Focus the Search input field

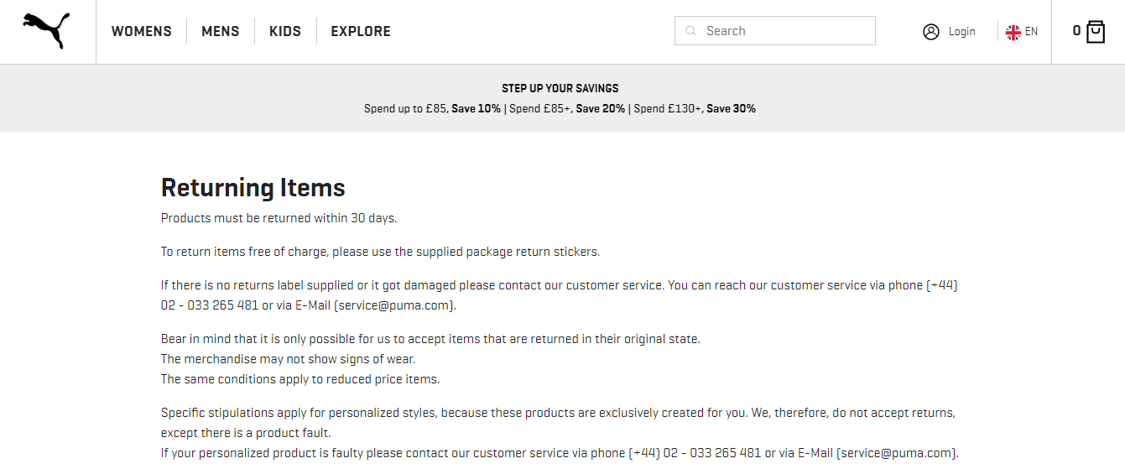coord(775,31)
